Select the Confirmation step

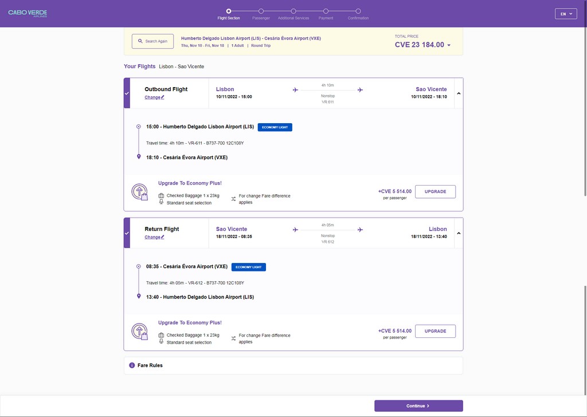pos(358,14)
